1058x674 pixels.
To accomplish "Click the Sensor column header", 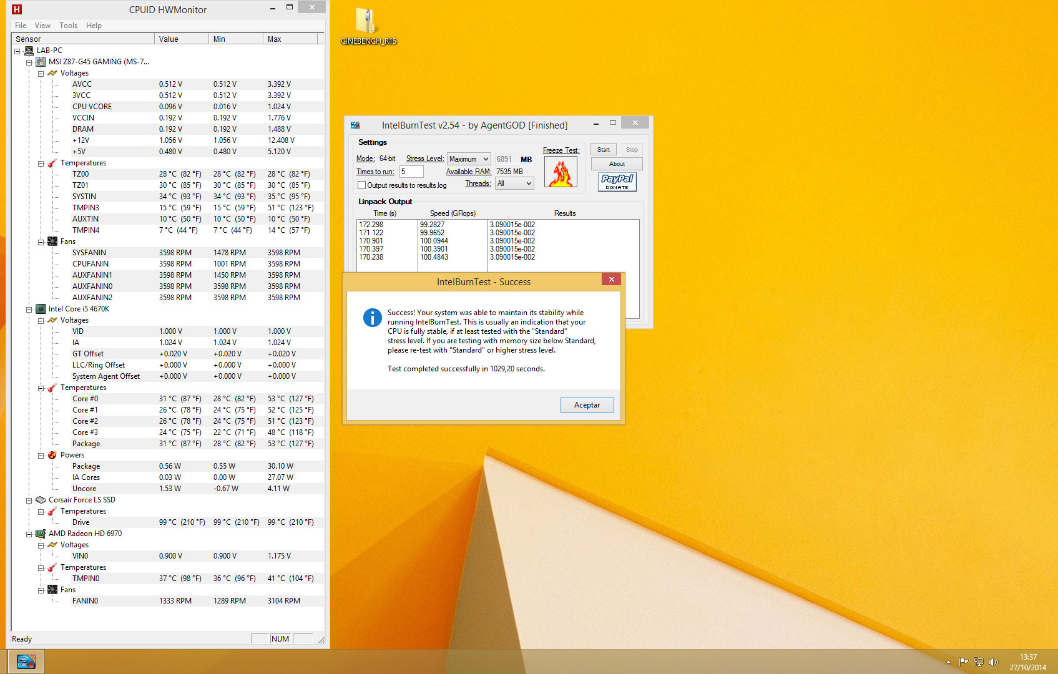I will click(83, 39).
